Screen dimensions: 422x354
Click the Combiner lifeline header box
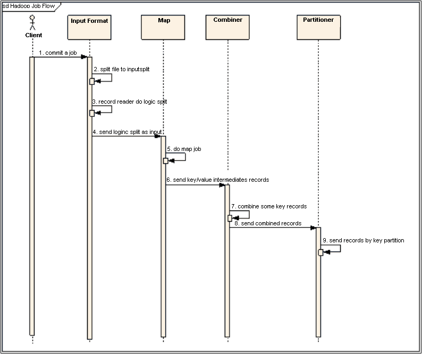point(227,27)
